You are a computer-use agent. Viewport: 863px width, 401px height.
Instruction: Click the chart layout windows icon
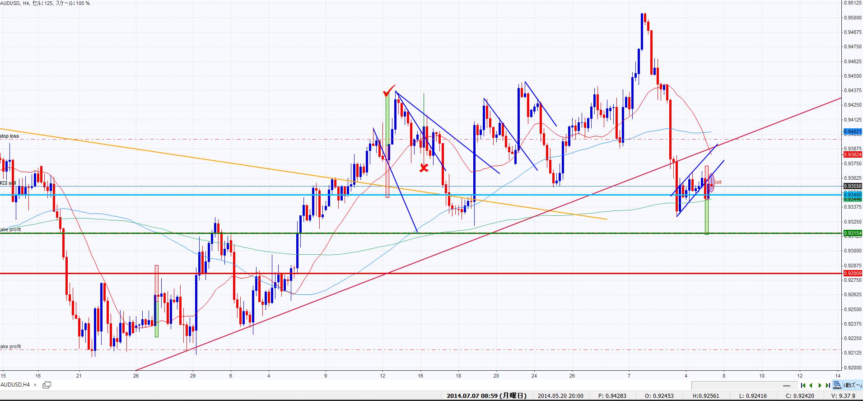[837, 385]
